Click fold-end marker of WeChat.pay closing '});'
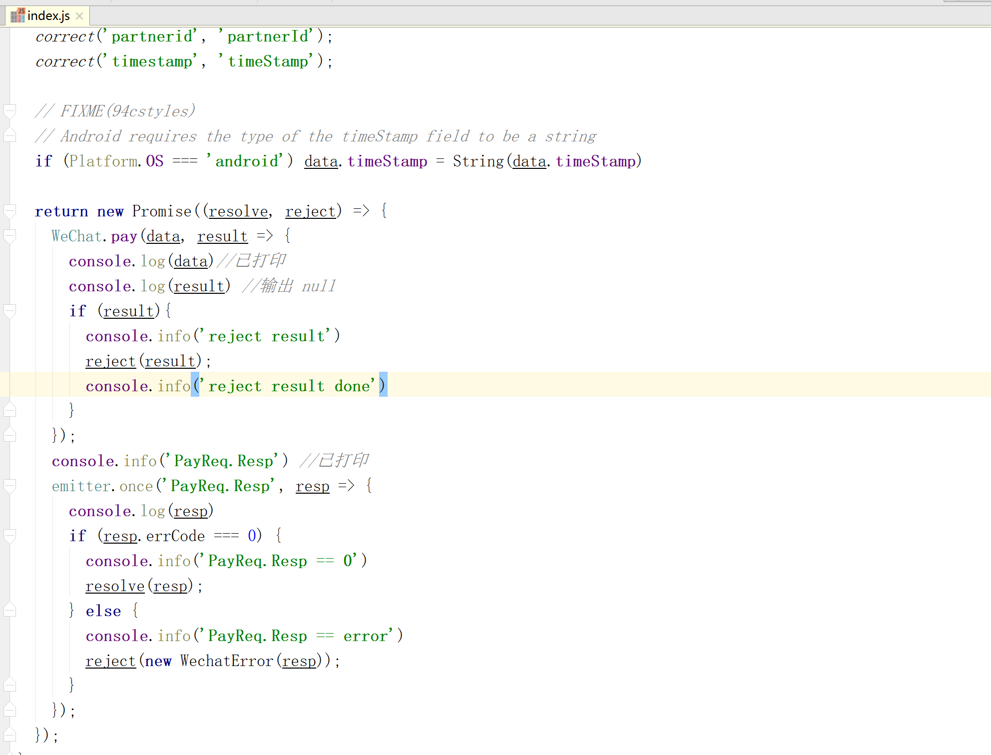The width and height of the screenshot is (991, 755). click(9, 435)
